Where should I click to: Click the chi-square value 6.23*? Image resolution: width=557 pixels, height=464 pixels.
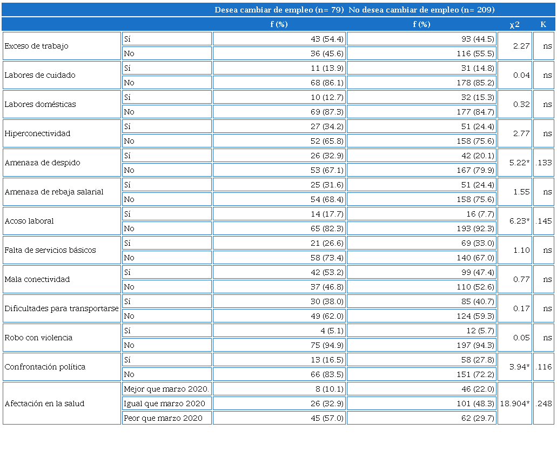point(519,221)
